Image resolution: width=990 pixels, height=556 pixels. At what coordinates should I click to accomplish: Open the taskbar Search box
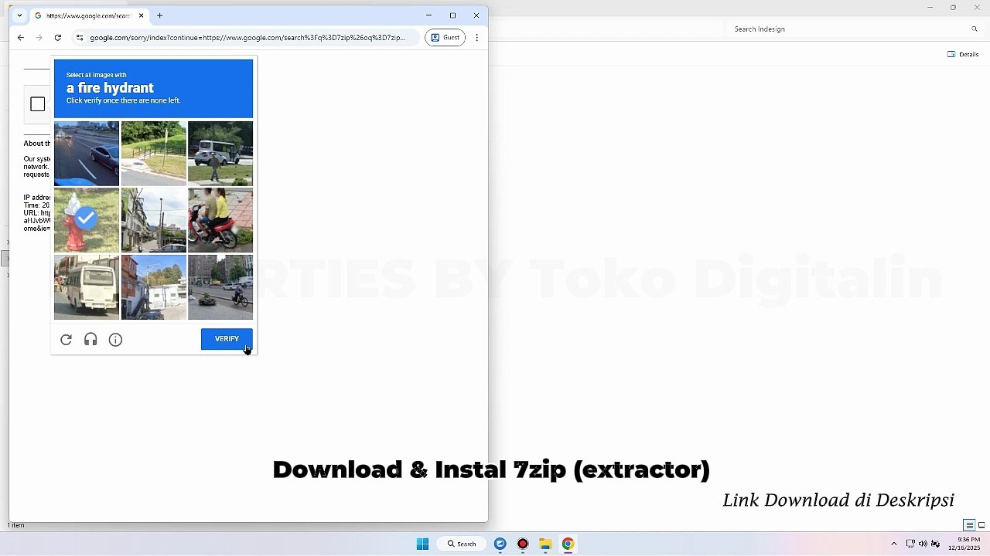[462, 544]
